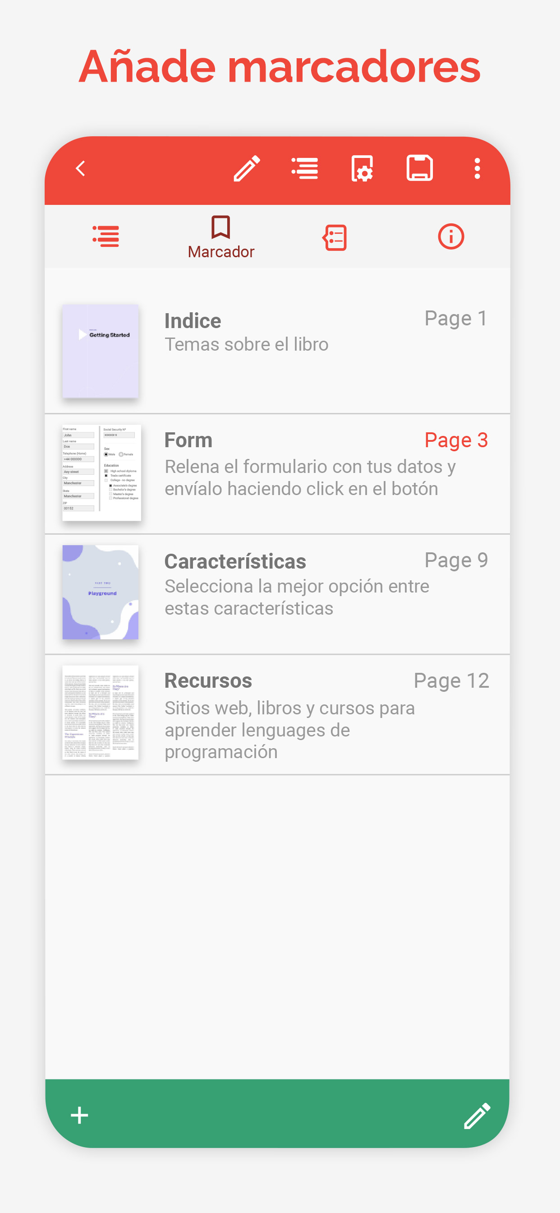This screenshot has width=560, height=1213.
Task: Click the red Page 3 label
Action: pyautogui.click(x=455, y=441)
